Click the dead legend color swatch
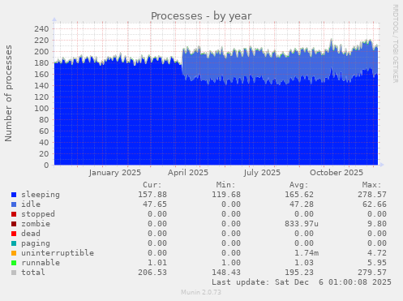The image size is (403, 301). click(x=14, y=234)
